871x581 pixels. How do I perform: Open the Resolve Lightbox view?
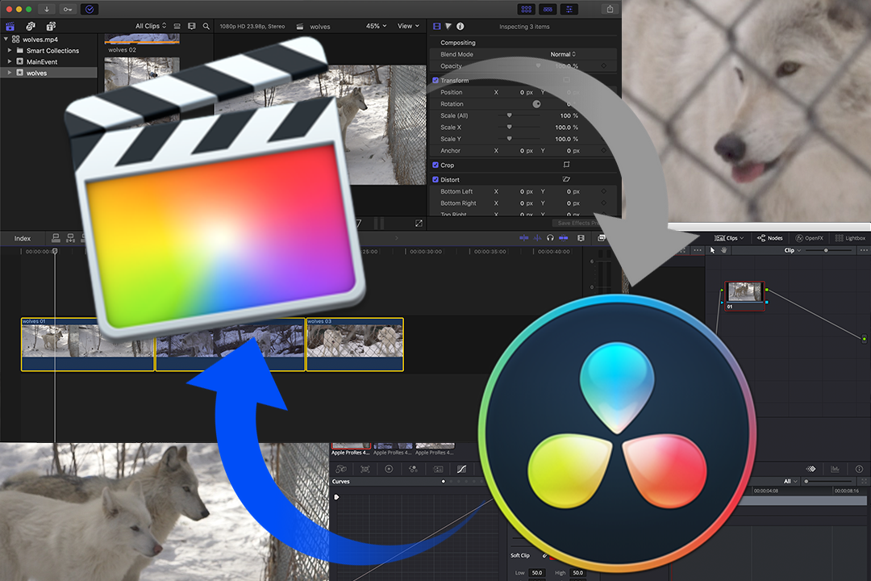click(851, 238)
